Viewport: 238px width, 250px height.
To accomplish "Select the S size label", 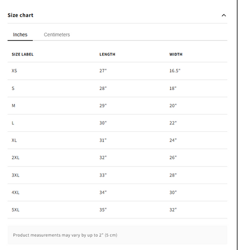I will click(13, 88).
